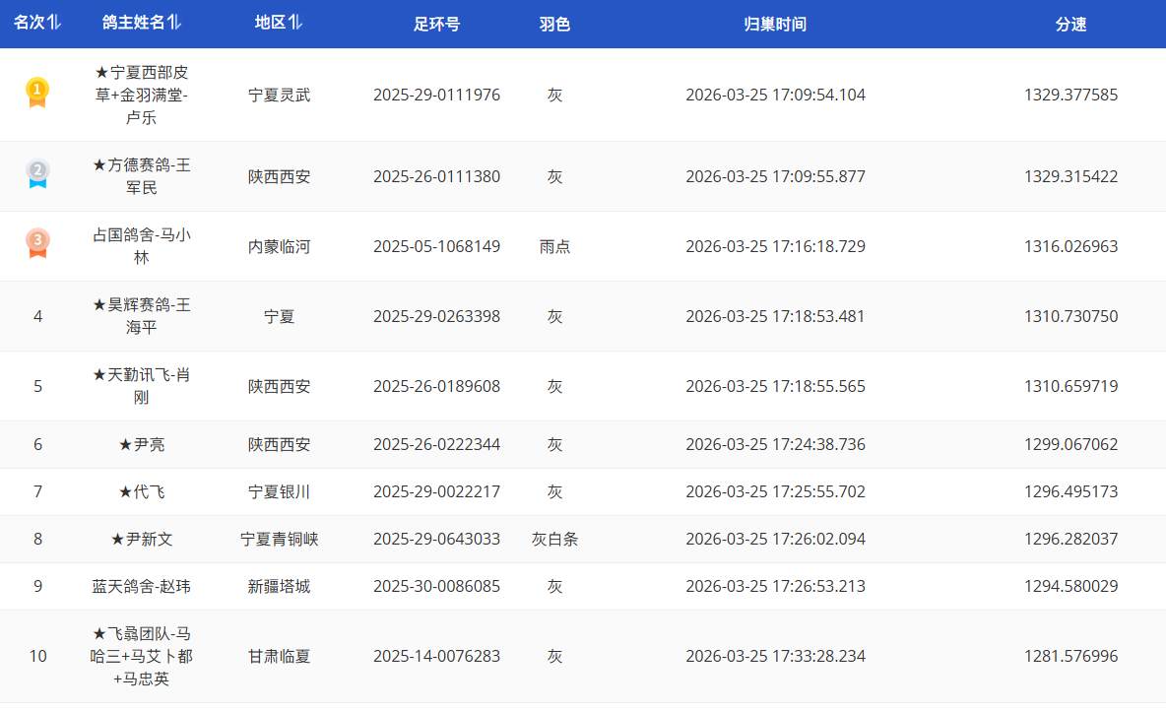This screenshot has width=1166, height=711.
Task: Select owner 蓝天鸽舍-赵玮 in row 9
Action: [142, 586]
